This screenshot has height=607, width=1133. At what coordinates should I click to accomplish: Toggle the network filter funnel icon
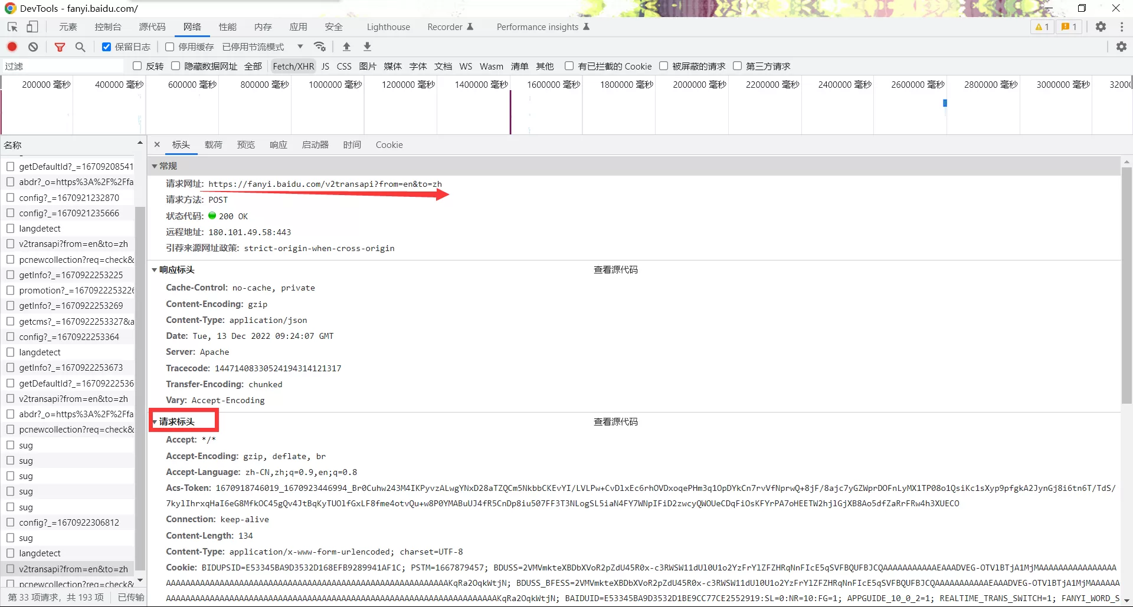click(x=60, y=47)
